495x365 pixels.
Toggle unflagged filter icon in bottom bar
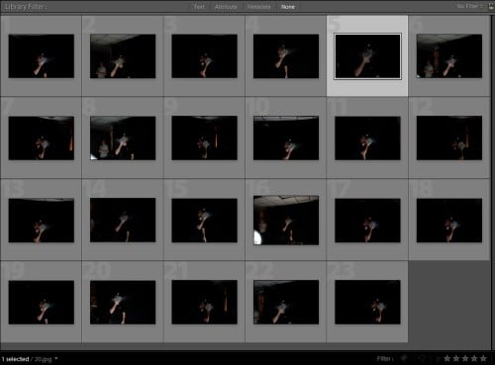point(422,358)
